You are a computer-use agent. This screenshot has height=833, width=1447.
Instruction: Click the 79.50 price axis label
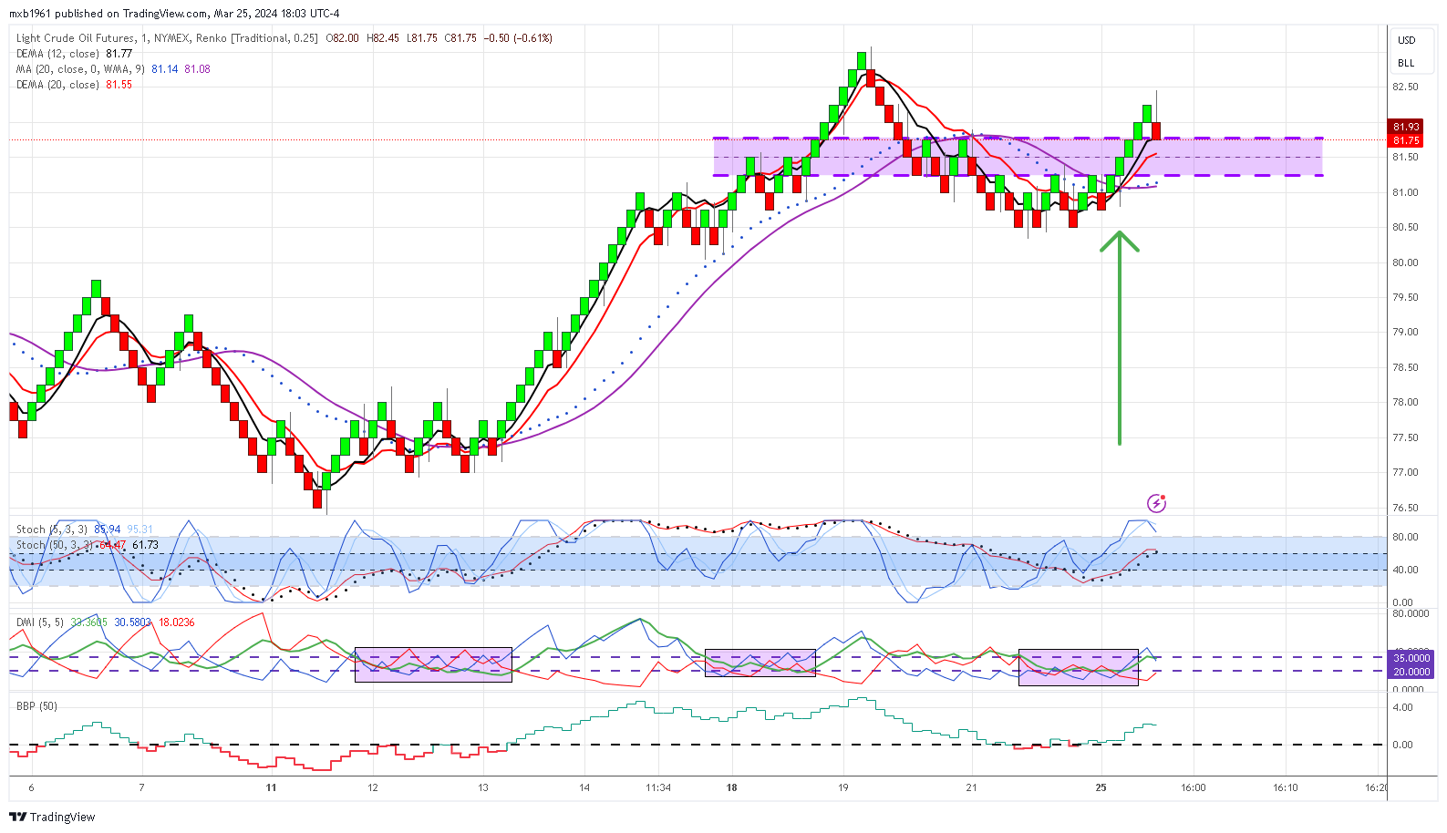1405,298
